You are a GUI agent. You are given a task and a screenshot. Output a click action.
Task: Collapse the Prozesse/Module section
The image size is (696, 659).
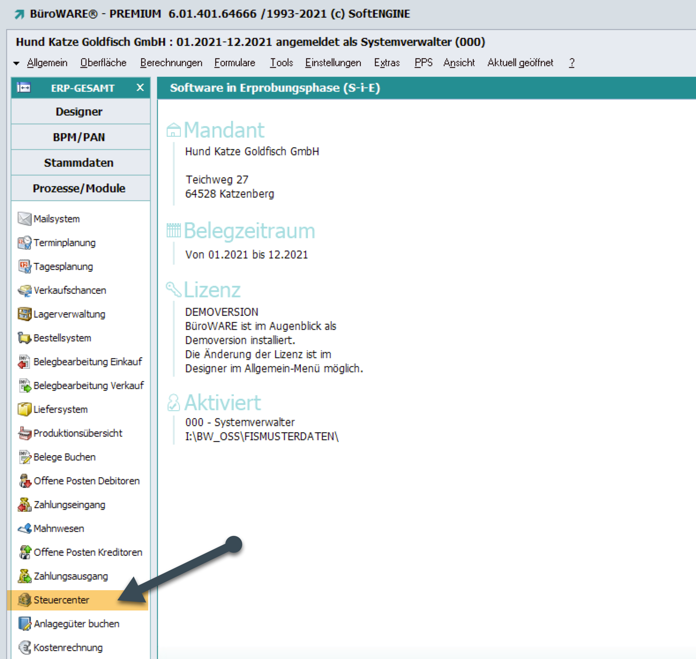tap(79, 188)
